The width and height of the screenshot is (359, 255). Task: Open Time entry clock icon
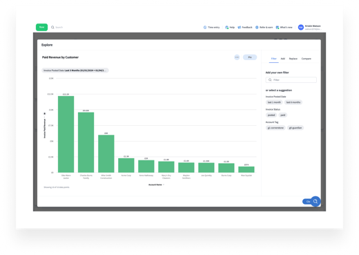point(205,27)
